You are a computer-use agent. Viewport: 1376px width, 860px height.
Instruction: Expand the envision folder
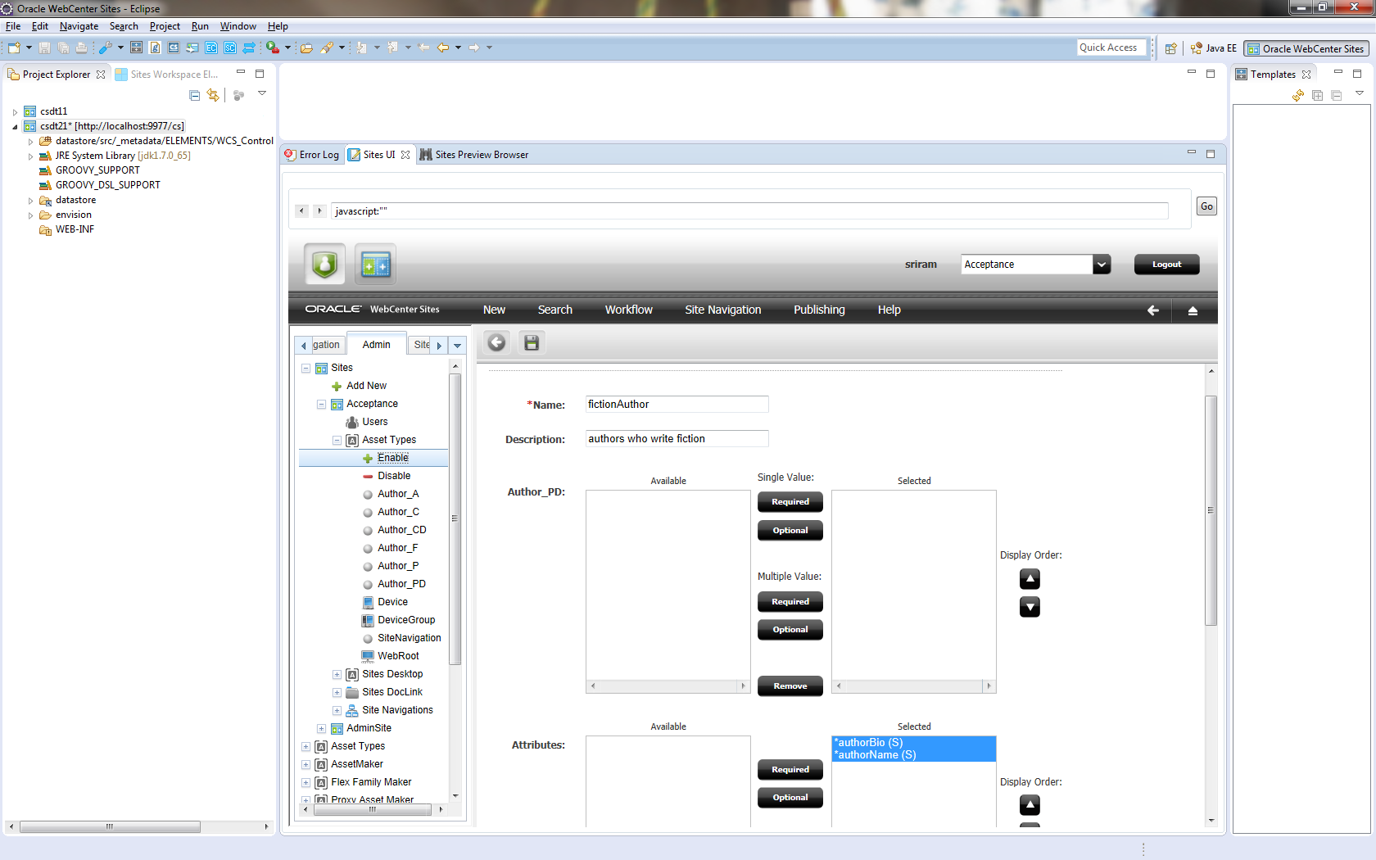pos(30,215)
